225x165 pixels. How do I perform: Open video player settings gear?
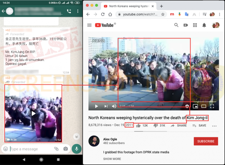click(x=187, y=106)
